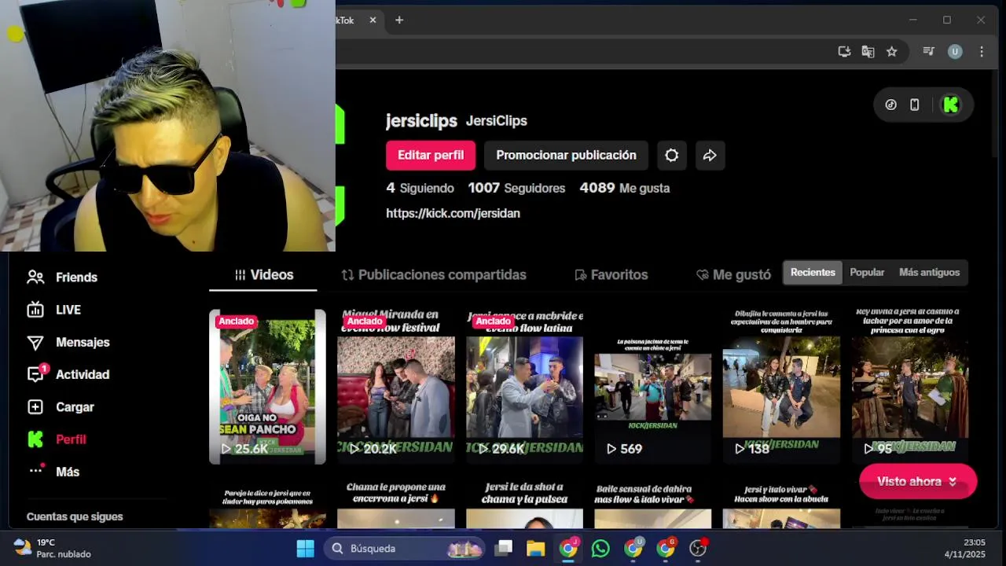Click install app icon in address bar
This screenshot has height=566, width=1006.
[844, 52]
